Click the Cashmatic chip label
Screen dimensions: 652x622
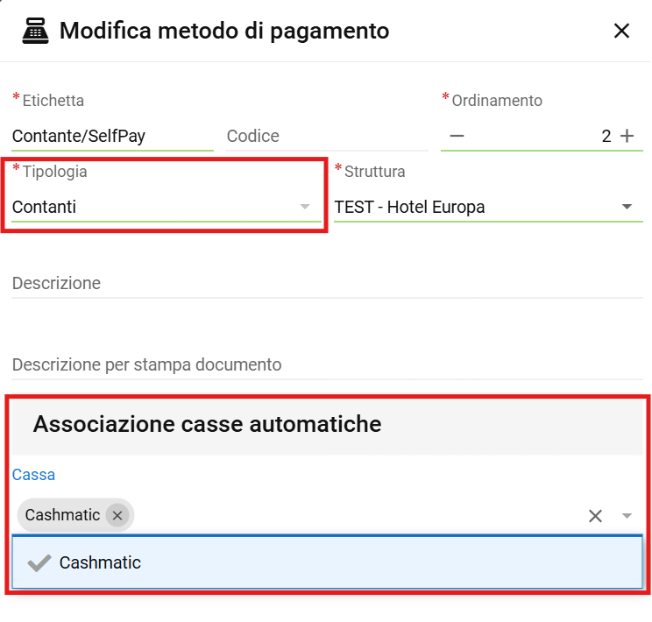(x=62, y=515)
